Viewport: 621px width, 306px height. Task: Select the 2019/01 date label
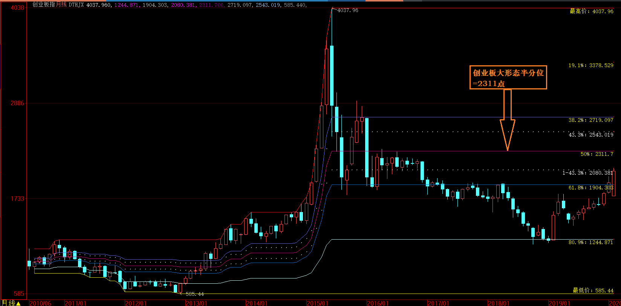[x=559, y=303]
